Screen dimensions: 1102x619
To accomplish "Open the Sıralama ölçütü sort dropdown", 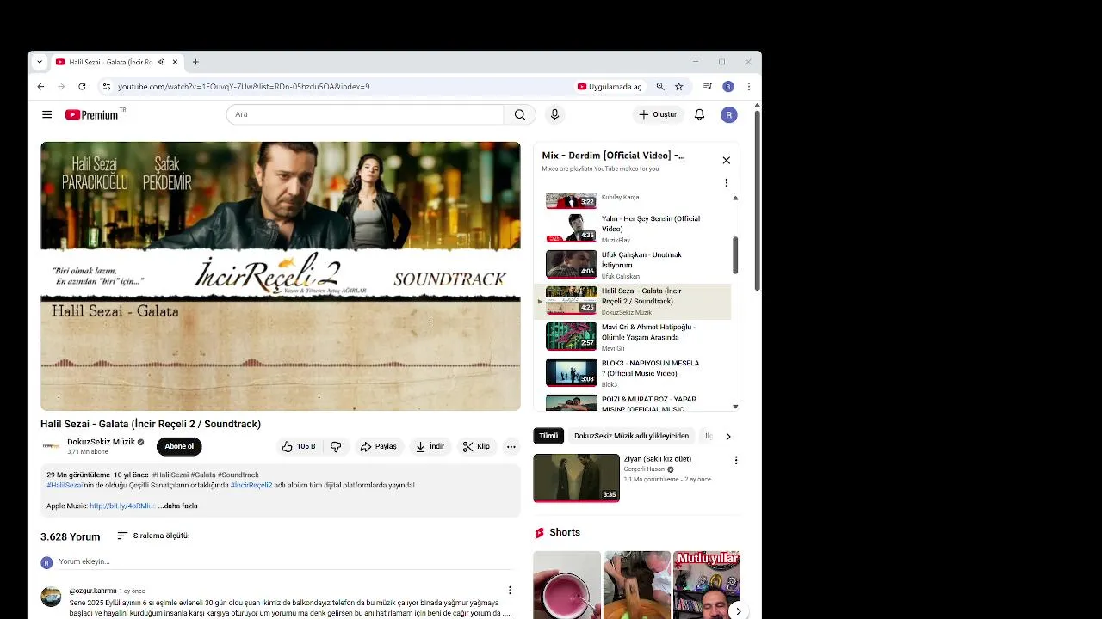I will (153, 536).
